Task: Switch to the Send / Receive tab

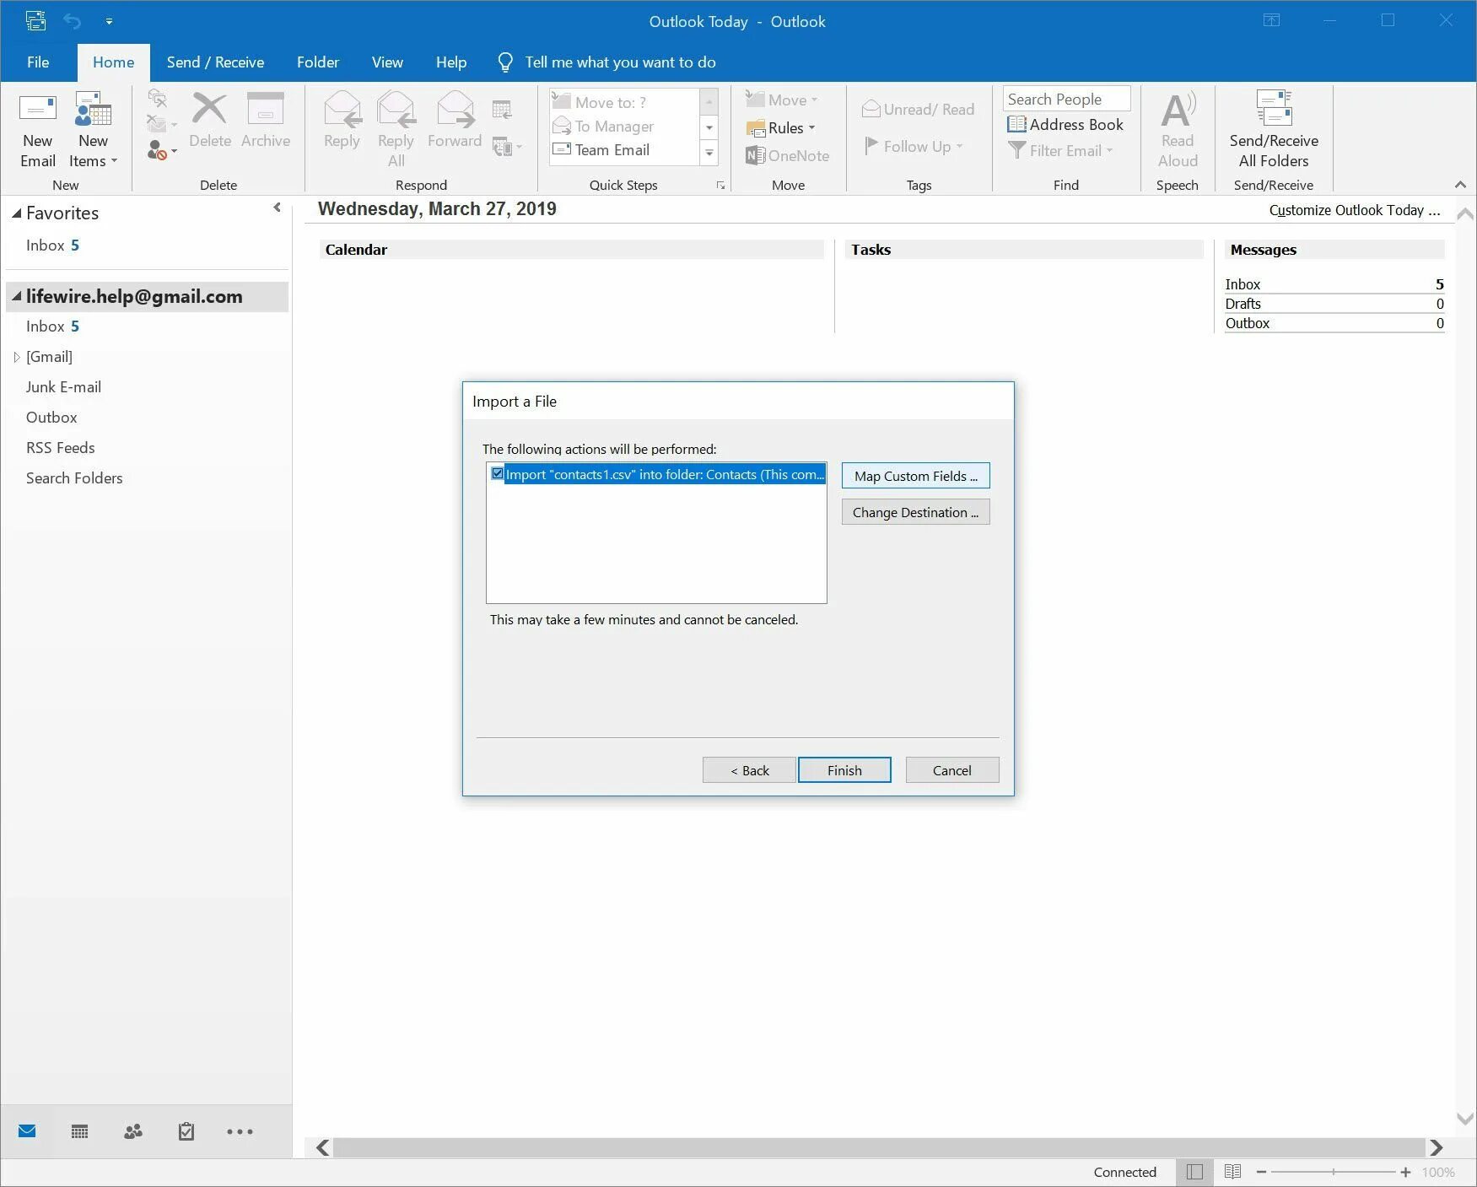Action: [215, 62]
